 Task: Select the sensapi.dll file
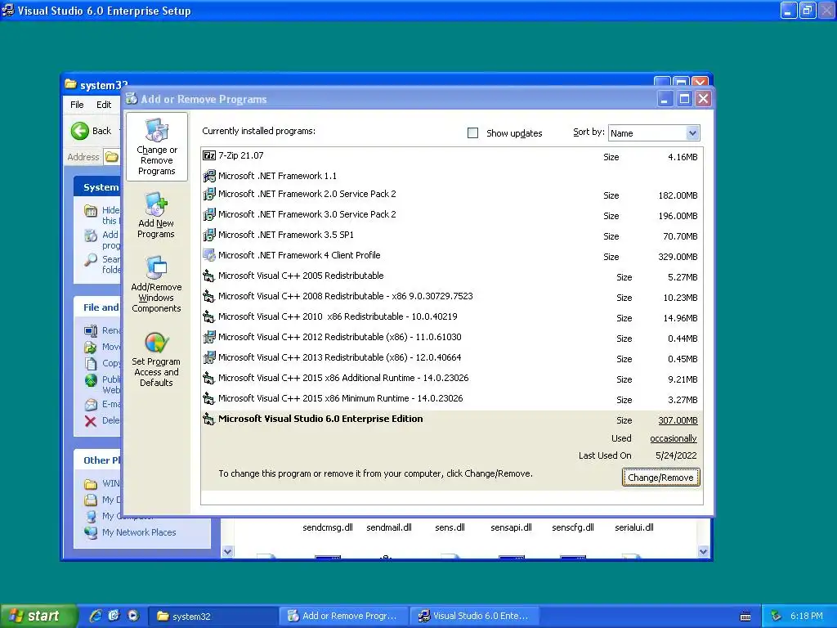512,527
